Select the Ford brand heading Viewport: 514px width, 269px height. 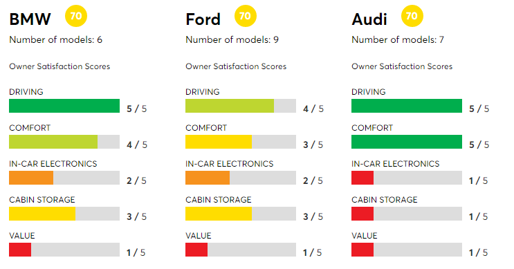pyautogui.click(x=203, y=19)
